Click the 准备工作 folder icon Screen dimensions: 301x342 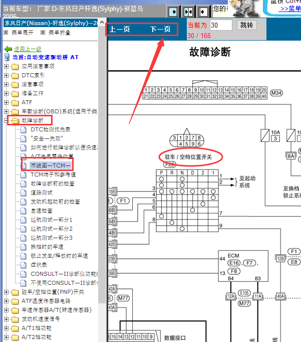(x=15, y=94)
